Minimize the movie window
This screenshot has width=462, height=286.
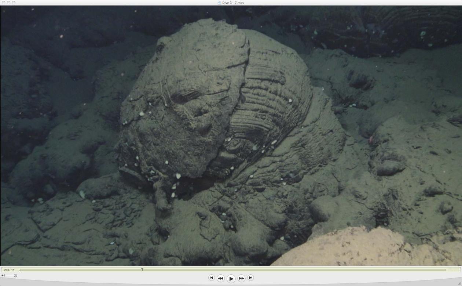click(x=9, y=3)
